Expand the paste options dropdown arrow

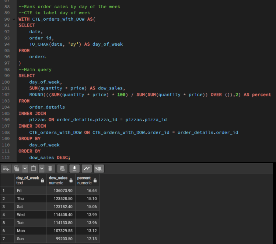[x=41, y=169]
